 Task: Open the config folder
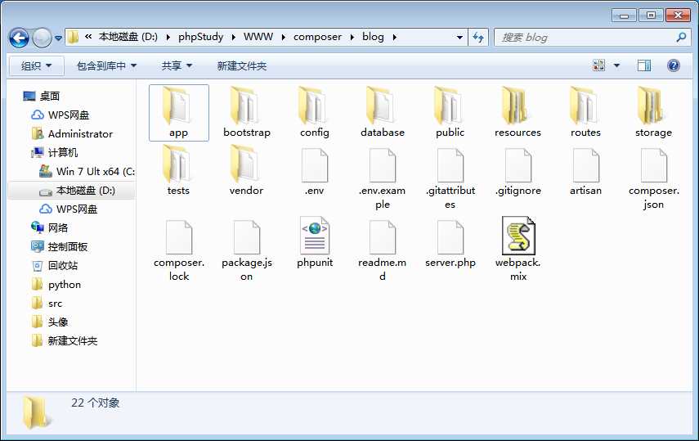314,112
